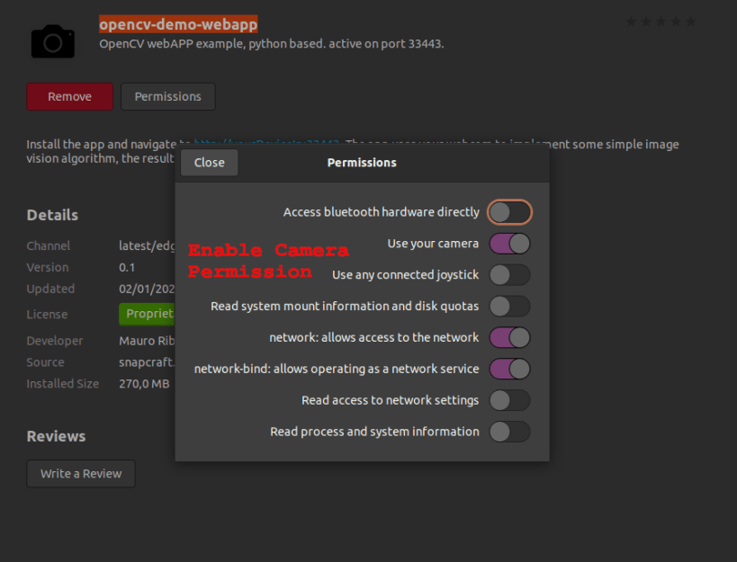Turn off network access switch
The width and height of the screenshot is (737, 562).
pyautogui.click(x=509, y=337)
